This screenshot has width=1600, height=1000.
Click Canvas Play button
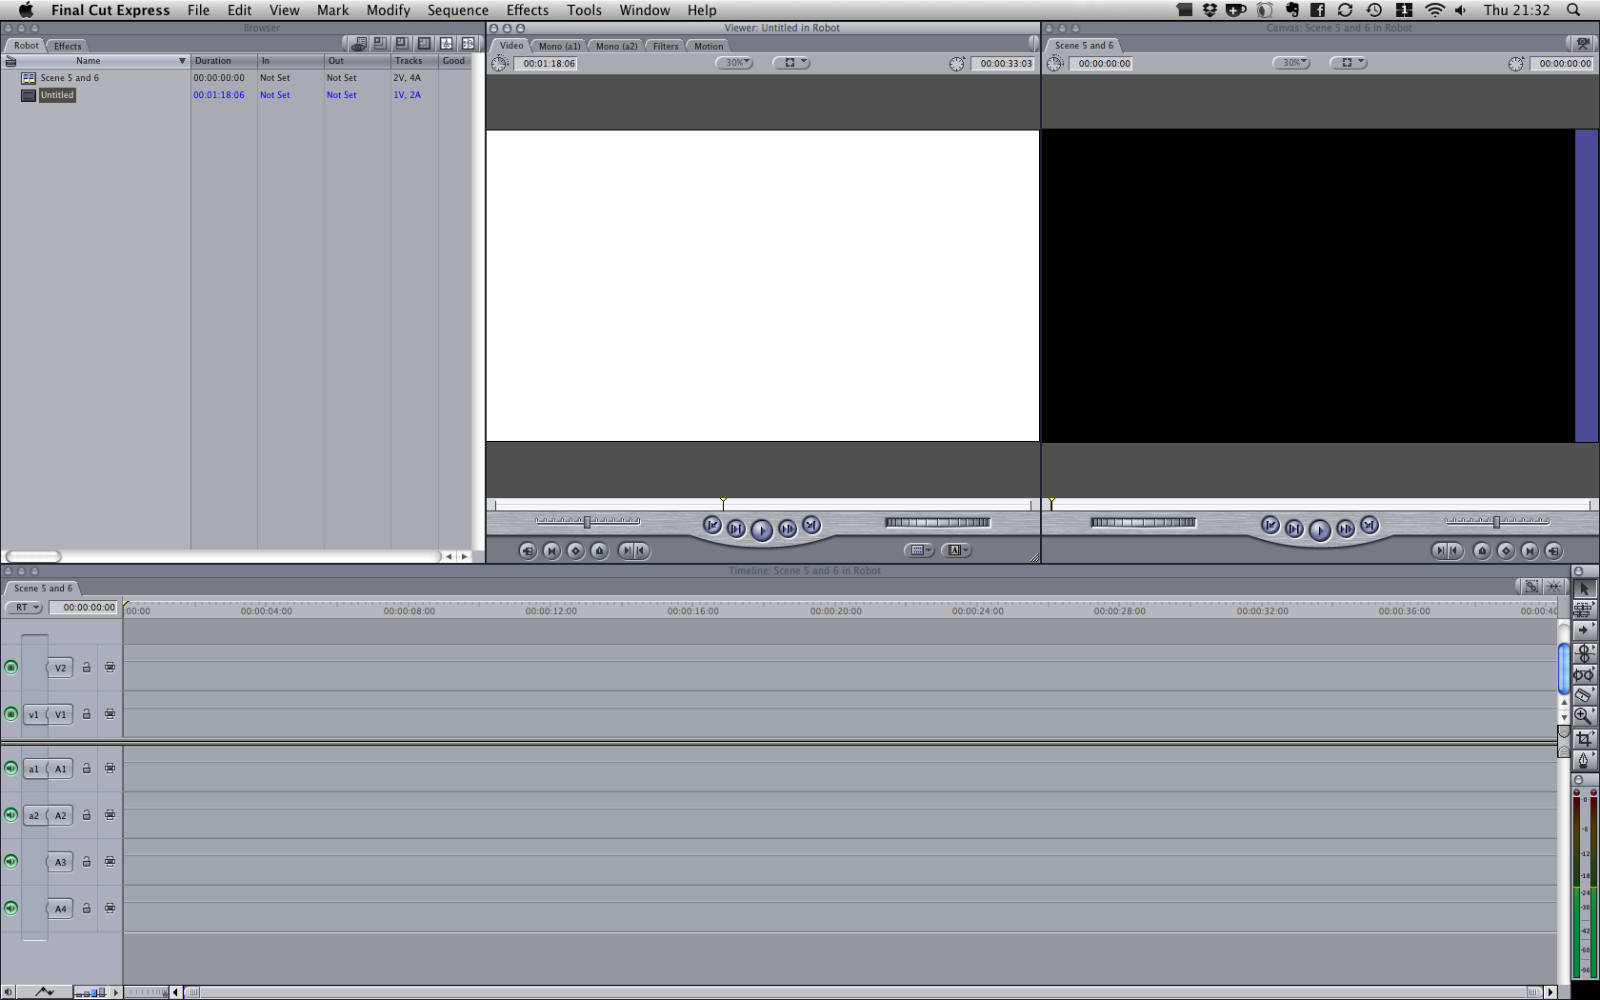pos(1320,530)
